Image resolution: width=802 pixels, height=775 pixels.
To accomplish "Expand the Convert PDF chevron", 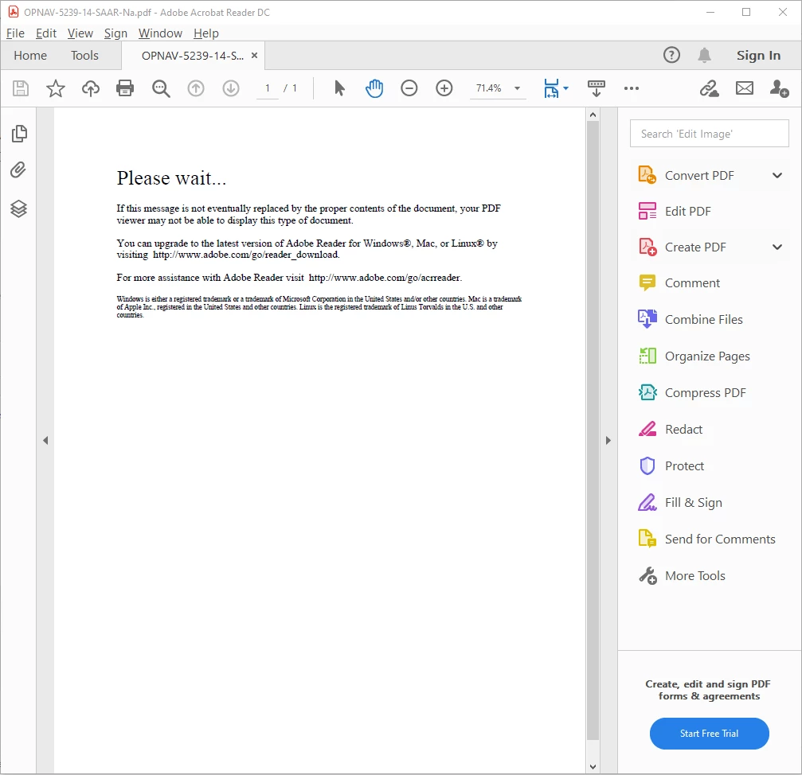I will 777,175.
